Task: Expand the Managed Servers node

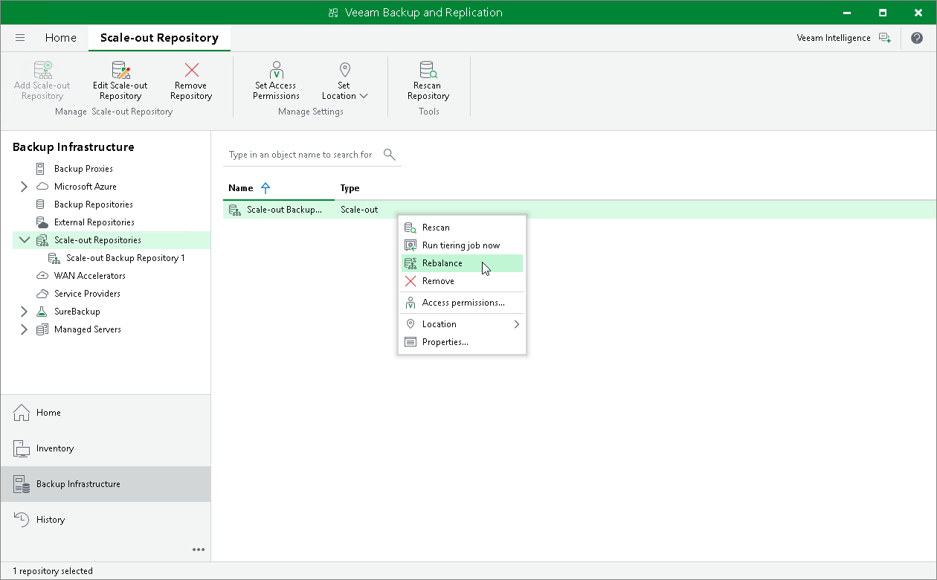Action: click(x=24, y=329)
